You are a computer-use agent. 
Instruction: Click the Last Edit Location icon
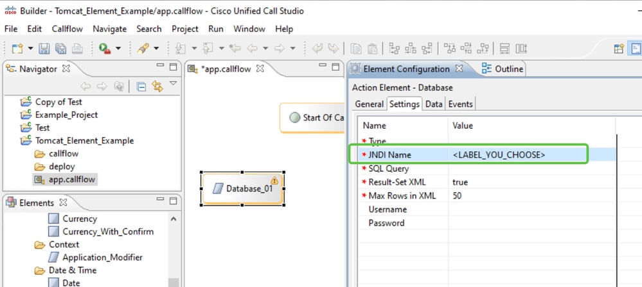click(x=235, y=49)
